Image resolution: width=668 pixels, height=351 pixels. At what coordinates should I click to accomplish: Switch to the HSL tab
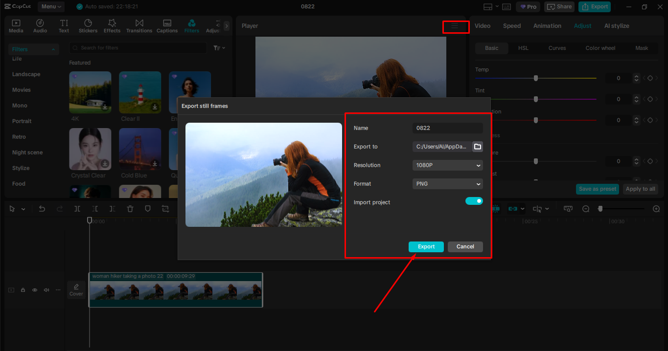tap(523, 48)
